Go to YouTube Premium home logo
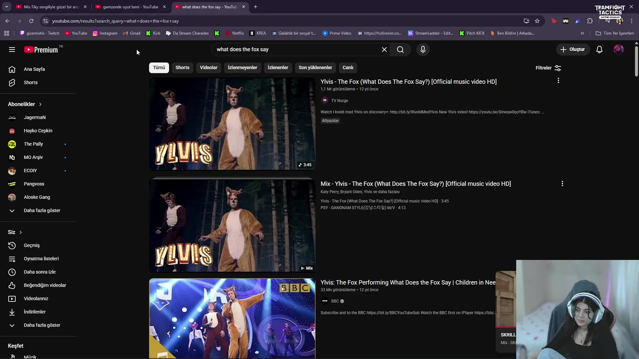639x359 pixels. [x=41, y=49]
